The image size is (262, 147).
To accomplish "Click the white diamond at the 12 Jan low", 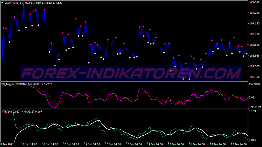I will (55, 65).
